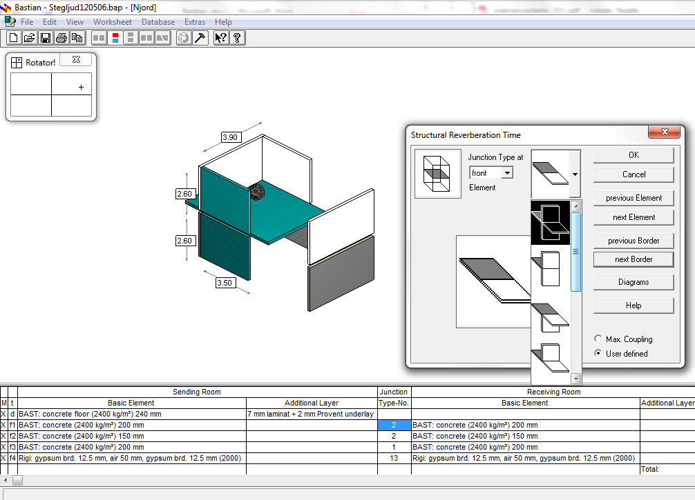Image resolution: width=695 pixels, height=500 pixels.
Task: Choose the highlighted cross junction type thumbnail
Action: [551, 223]
